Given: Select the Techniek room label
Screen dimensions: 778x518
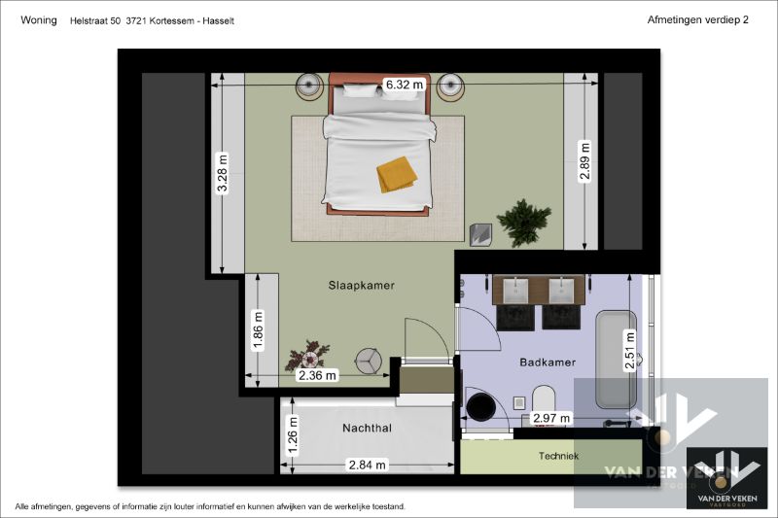Looking at the screenshot, I should [x=558, y=456].
